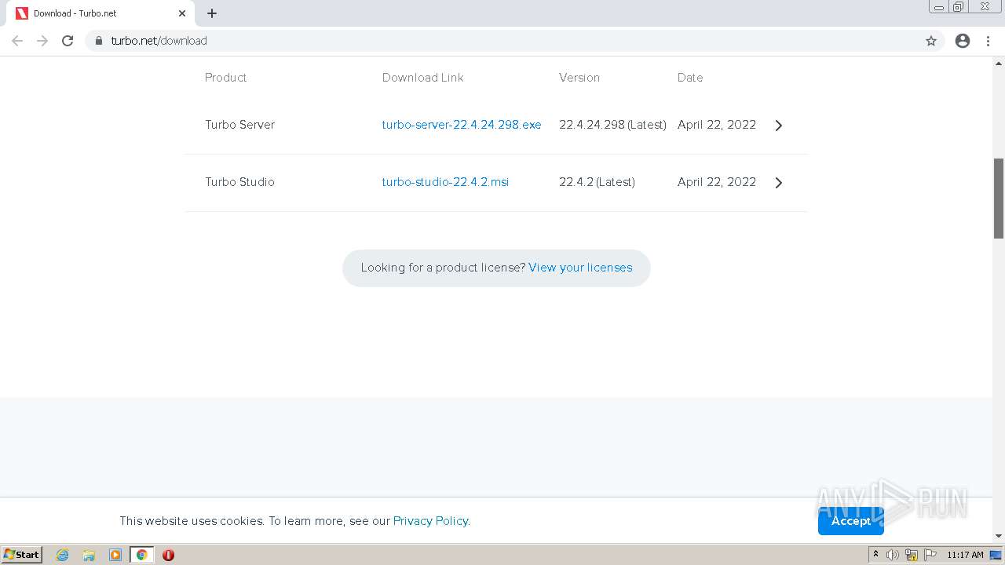Open the volume speaker tray icon
This screenshot has height=565, width=1005.
[x=893, y=555]
